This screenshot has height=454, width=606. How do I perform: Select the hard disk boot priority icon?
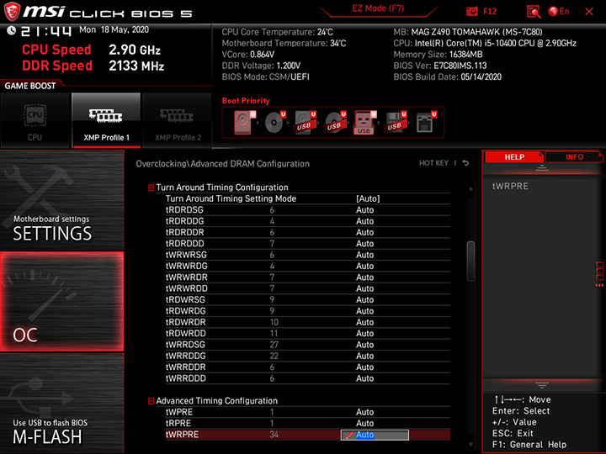click(245, 123)
